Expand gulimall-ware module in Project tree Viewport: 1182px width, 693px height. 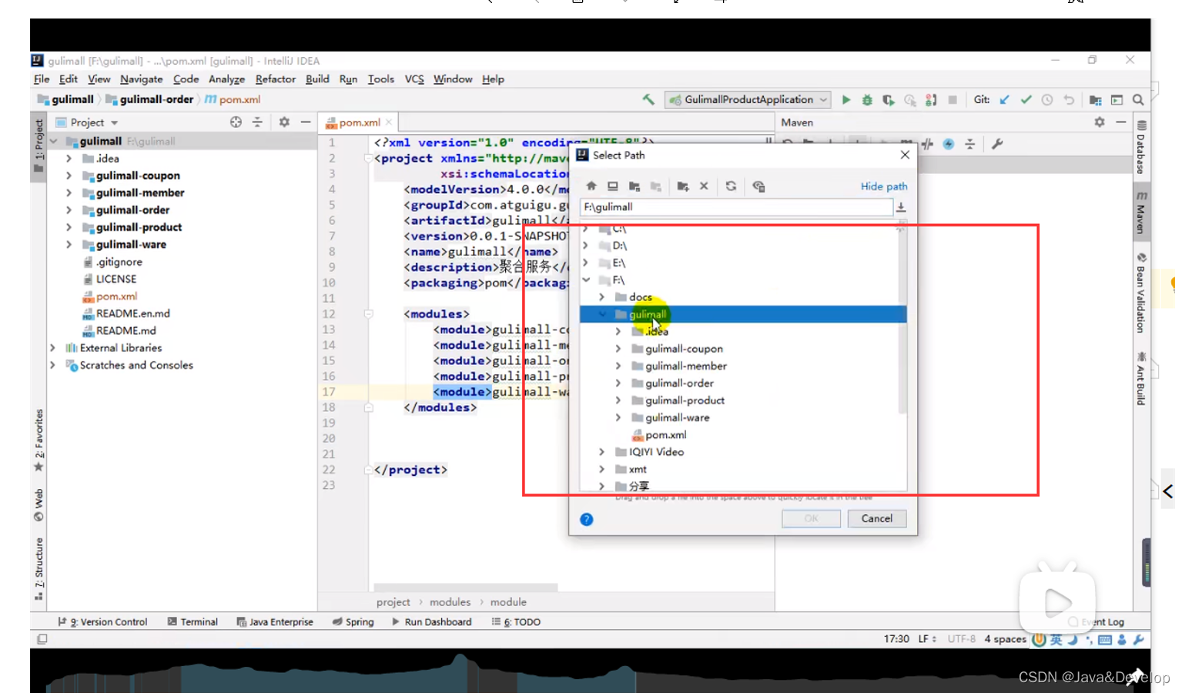coord(69,245)
